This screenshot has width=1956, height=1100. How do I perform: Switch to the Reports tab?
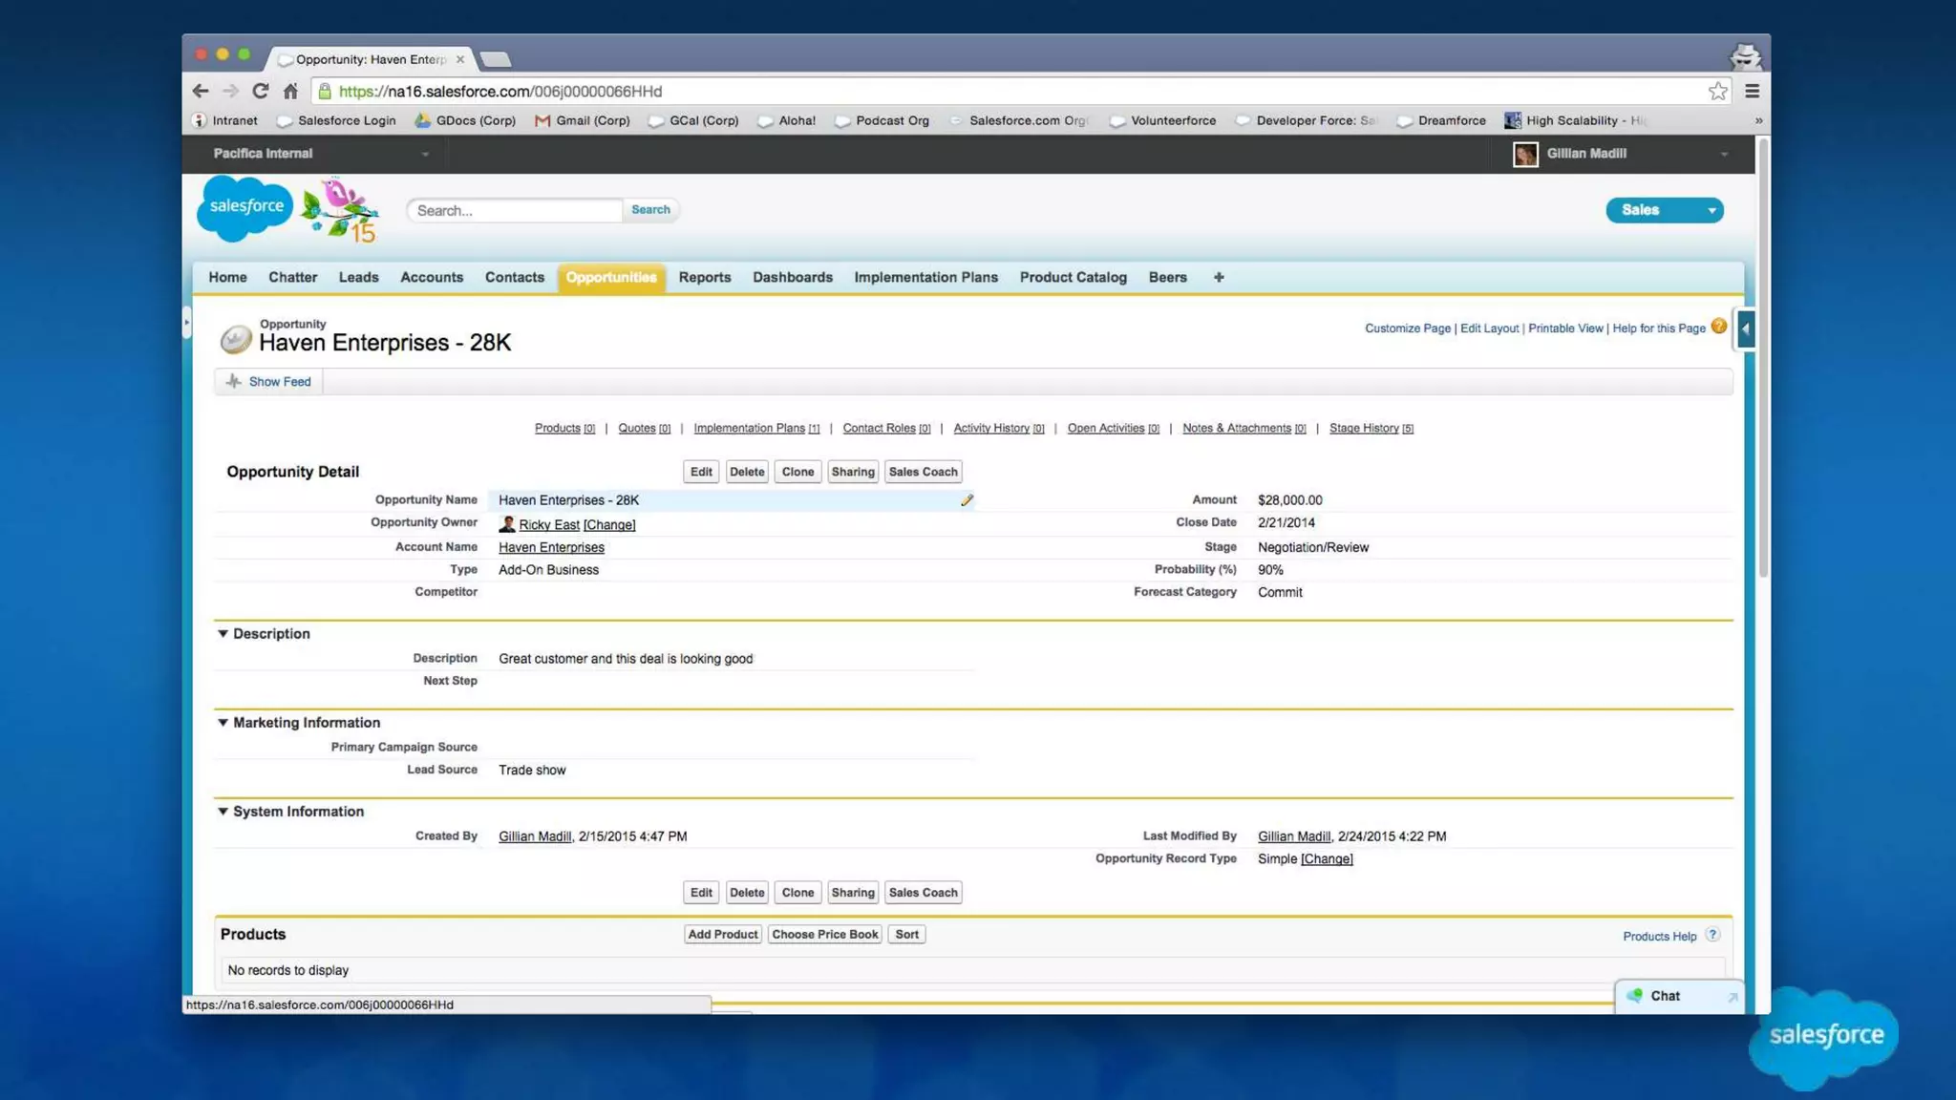[704, 277]
